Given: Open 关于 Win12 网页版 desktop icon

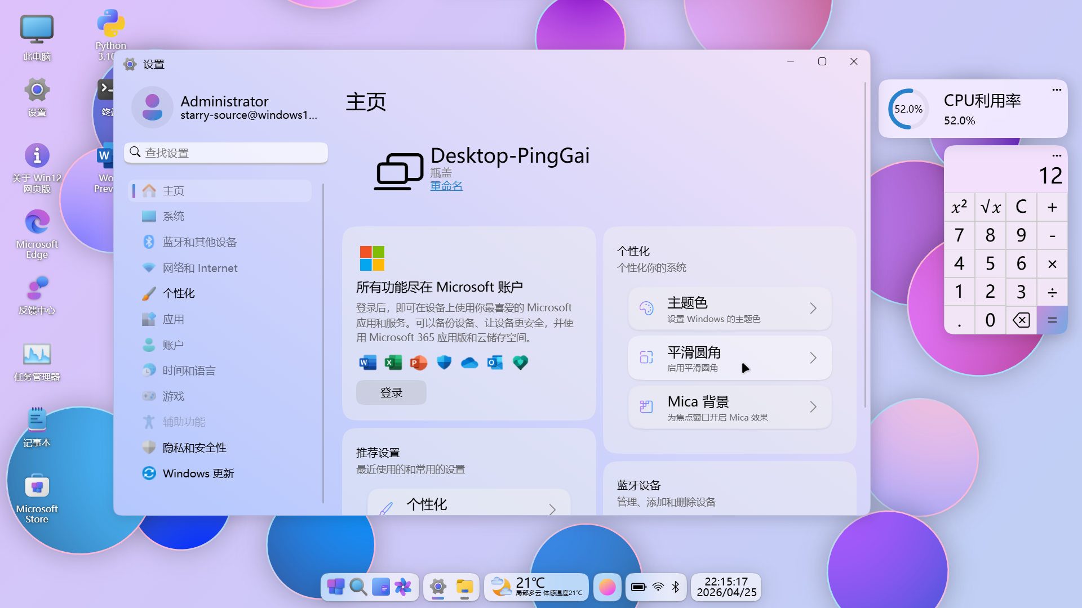Looking at the screenshot, I should click(37, 167).
